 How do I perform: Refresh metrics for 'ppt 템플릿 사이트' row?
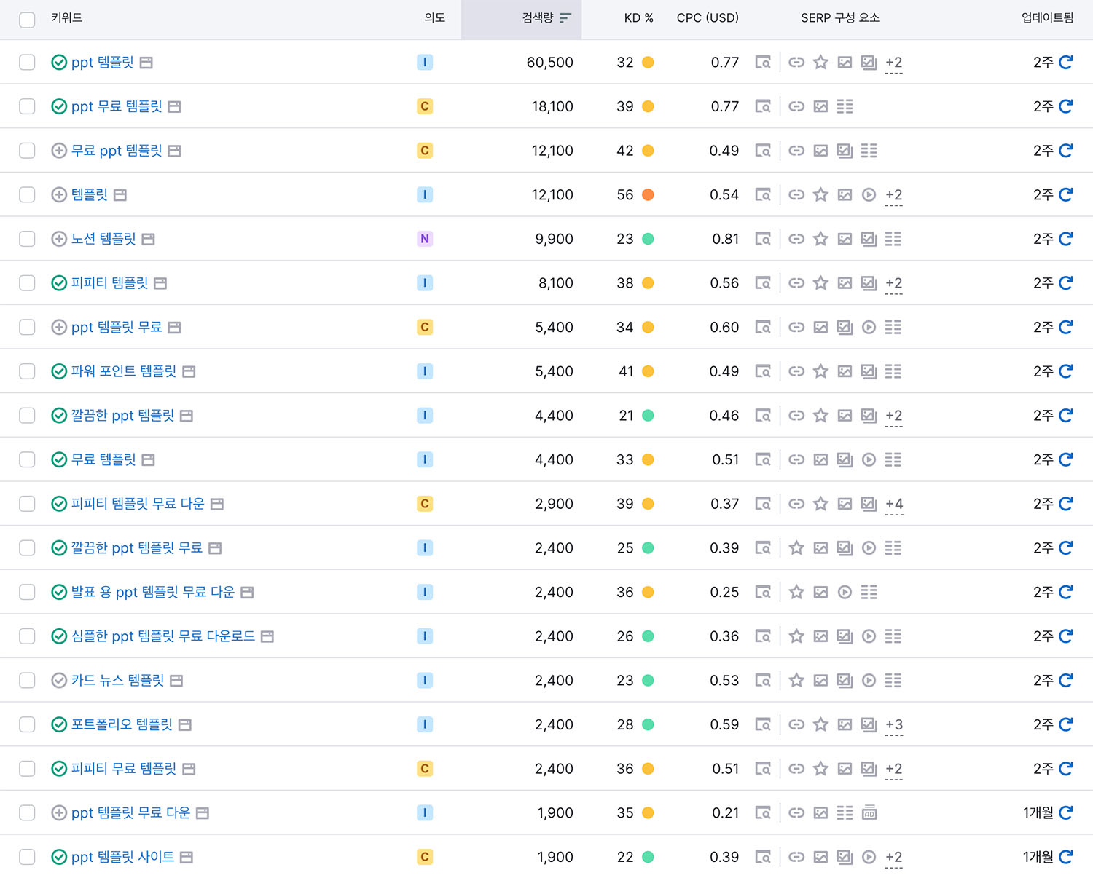pyautogui.click(x=1065, y=857)
